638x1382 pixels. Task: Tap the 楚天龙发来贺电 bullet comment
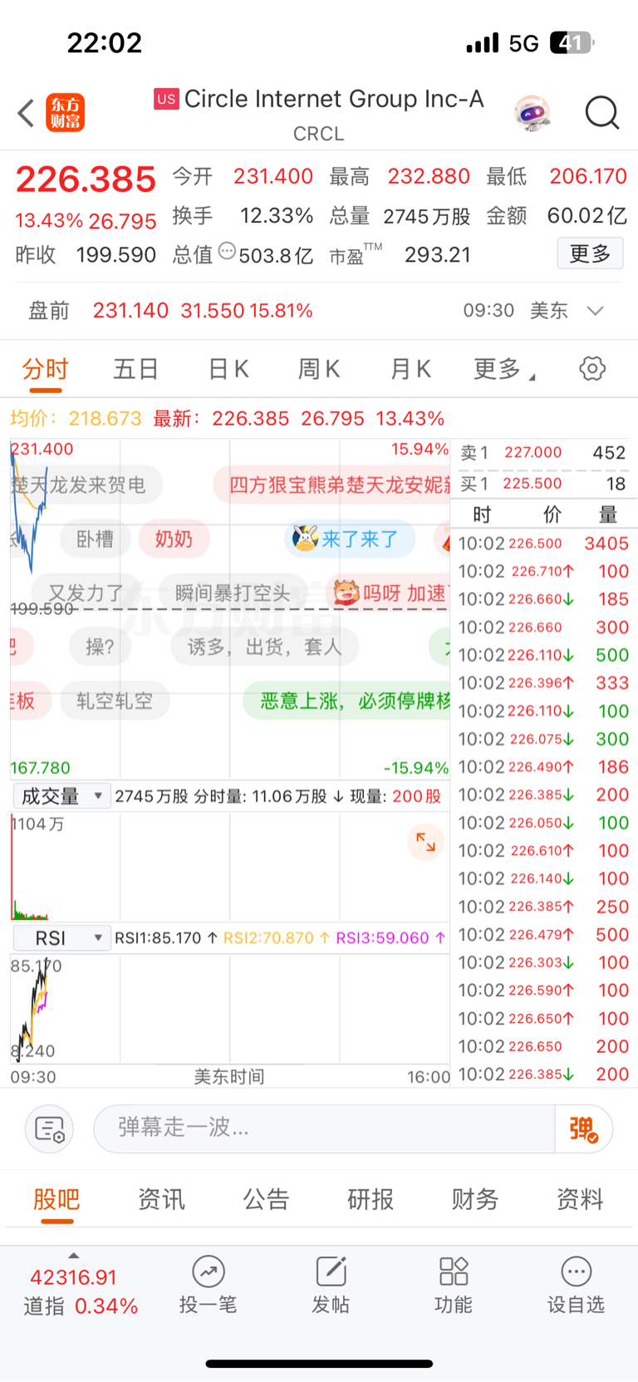pos(85,485)
